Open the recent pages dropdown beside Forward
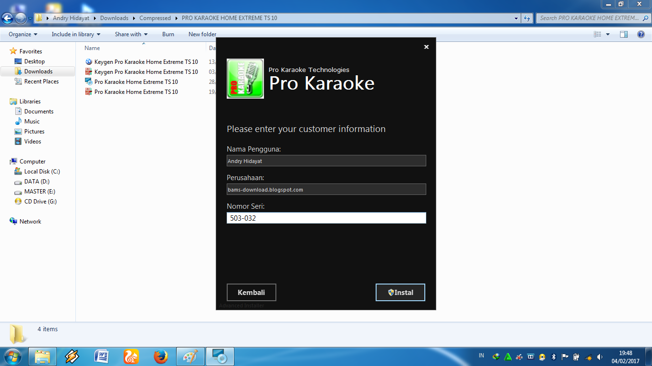Viewport: 652px width, 366px height. 30,19
